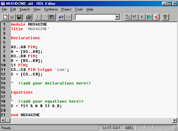The image size is (178, 131).
Task: Cut selection with the scissors icon
Action: [38, 17]
